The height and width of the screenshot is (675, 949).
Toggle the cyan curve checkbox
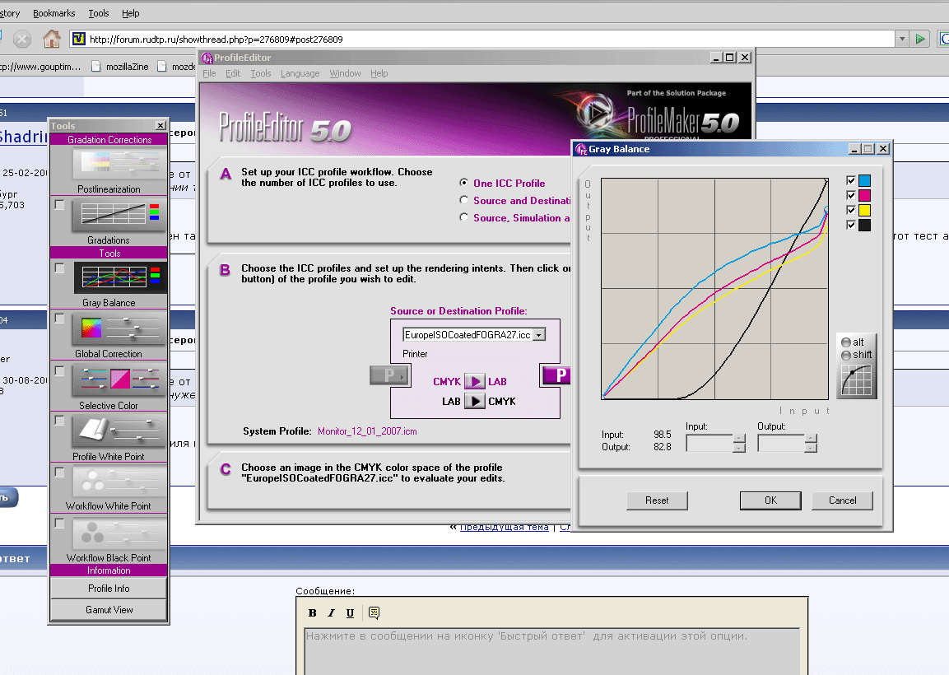pyautogui.click(x=851, y=180)
